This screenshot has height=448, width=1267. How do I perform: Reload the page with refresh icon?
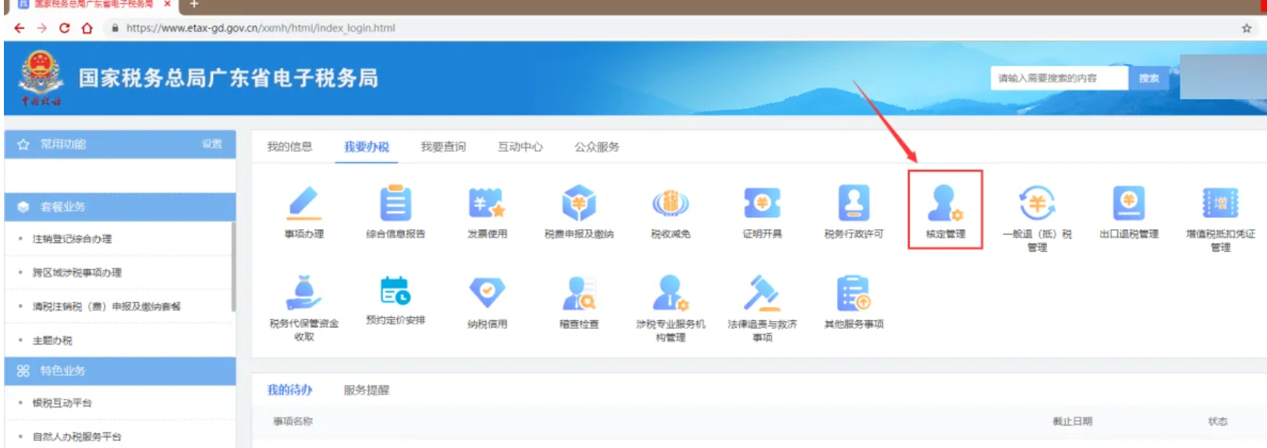tap(65, 28)
